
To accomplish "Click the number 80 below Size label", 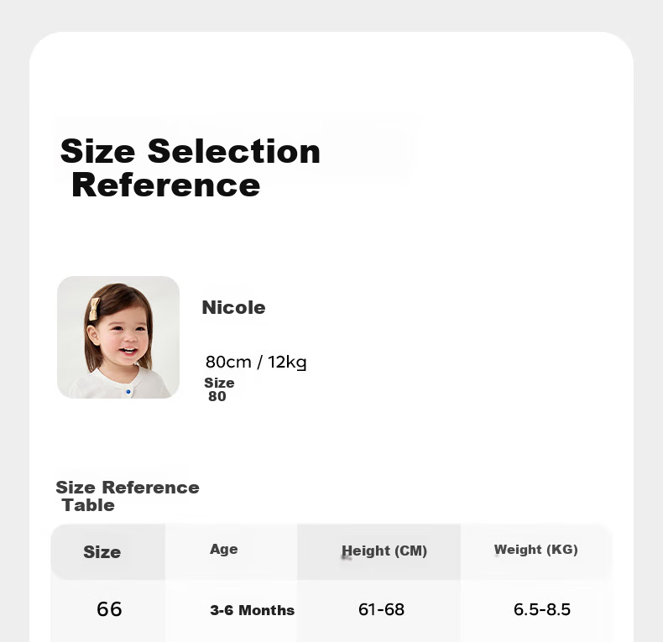I will point(217,396).
